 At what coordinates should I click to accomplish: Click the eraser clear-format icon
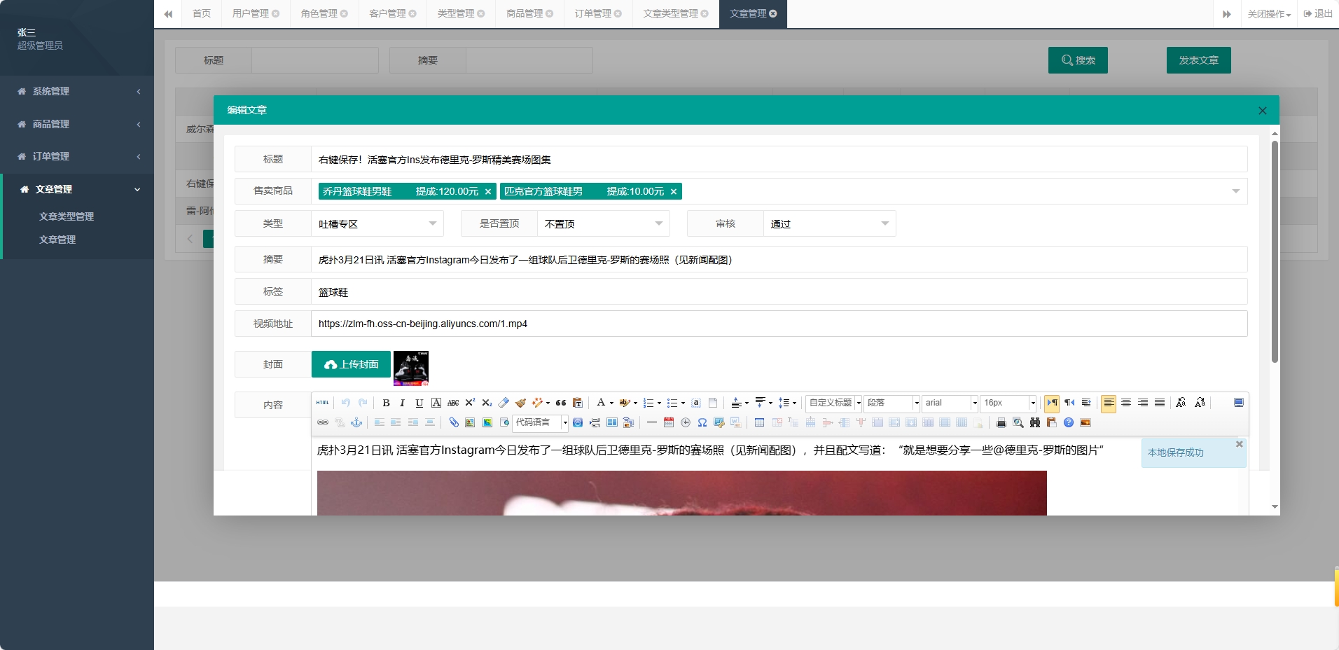pyautogui.click(x=504, y=403)
